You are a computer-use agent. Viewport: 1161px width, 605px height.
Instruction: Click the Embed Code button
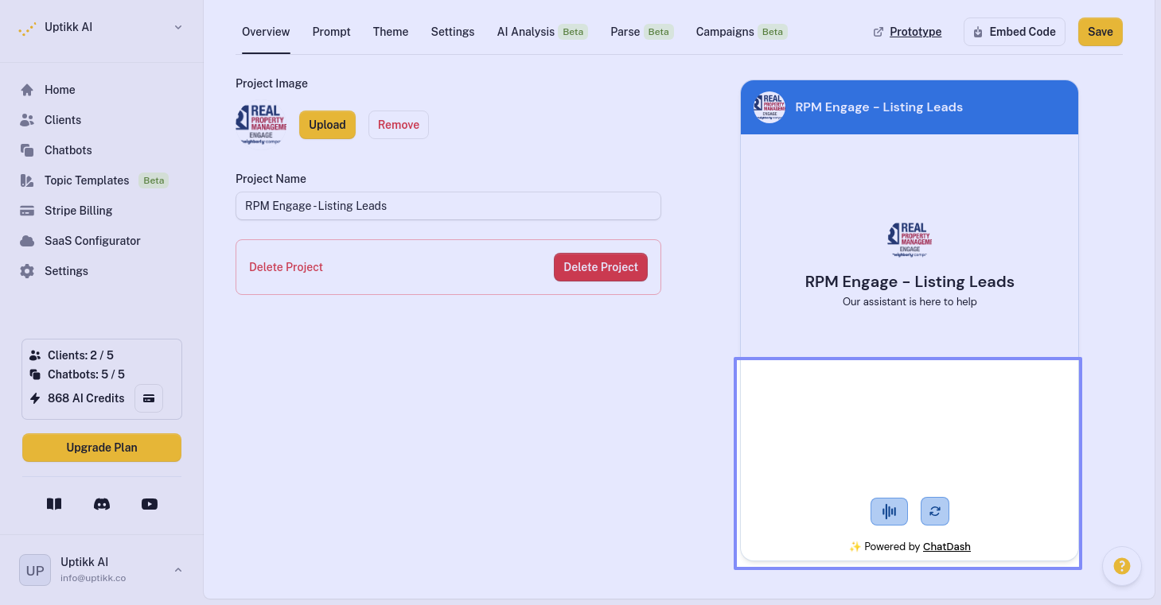1014,32
